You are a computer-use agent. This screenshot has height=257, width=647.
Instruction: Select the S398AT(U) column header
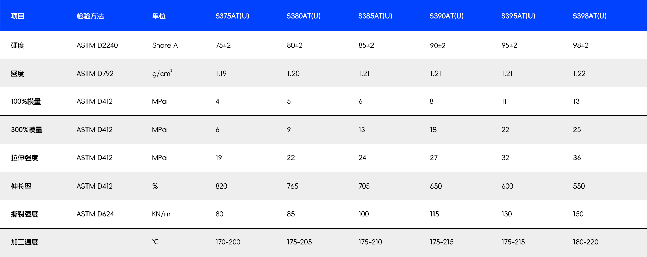tap(589, 16)
